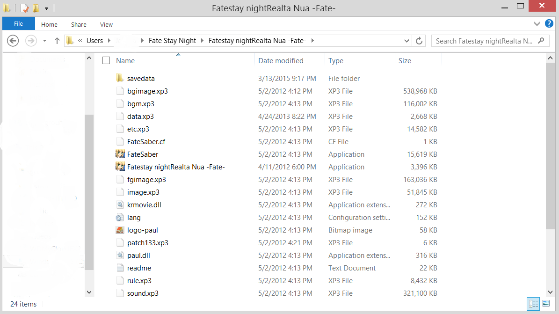Select the rule.xp3 file icon
Screen dimensions: 559x314
(120, 280)
